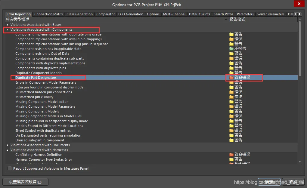Switch to the Options tab
307x188 pixels.
coord(153,14)
